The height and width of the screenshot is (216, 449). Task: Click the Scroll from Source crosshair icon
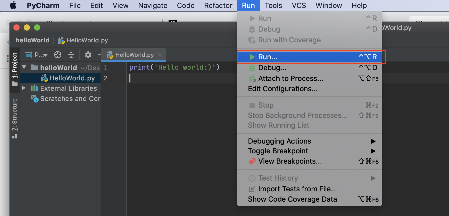point(58,55)
